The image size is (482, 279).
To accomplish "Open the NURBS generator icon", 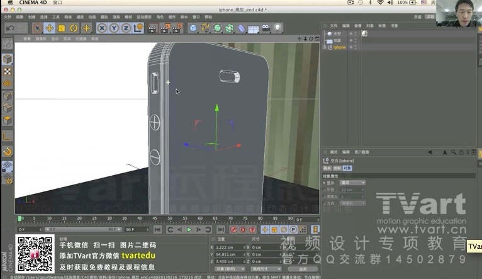I will tap(217, 28).
